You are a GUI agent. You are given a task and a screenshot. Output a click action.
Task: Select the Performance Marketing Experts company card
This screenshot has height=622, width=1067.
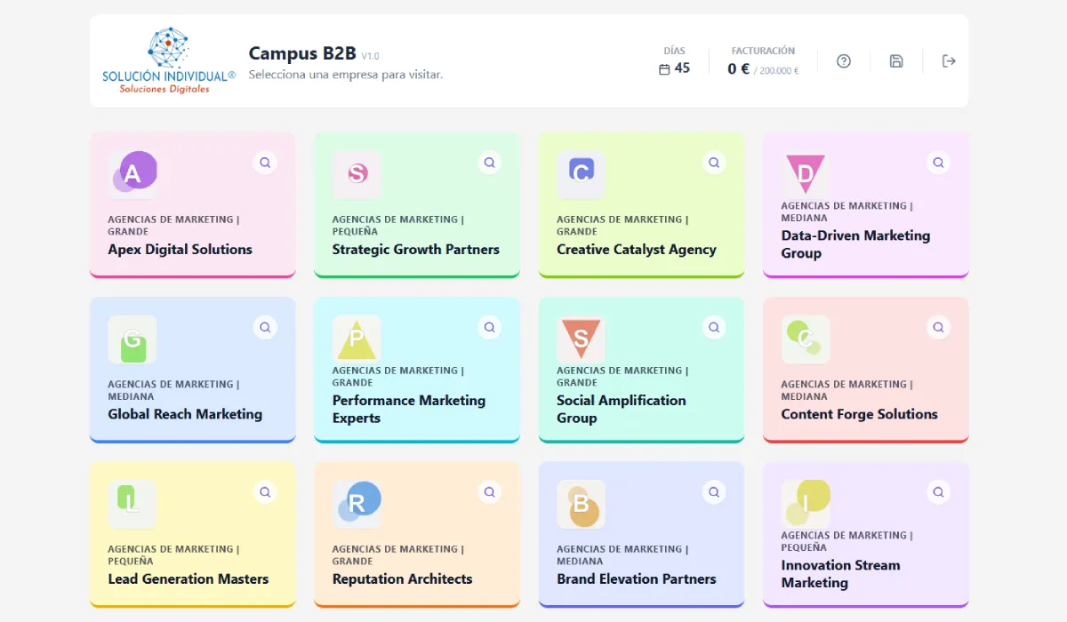pos(417,370)
